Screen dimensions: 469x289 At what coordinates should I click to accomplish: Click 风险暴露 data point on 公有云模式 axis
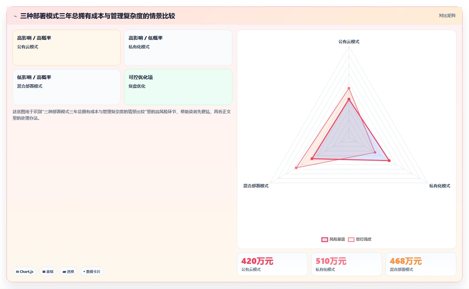click(x=349, y=99)
